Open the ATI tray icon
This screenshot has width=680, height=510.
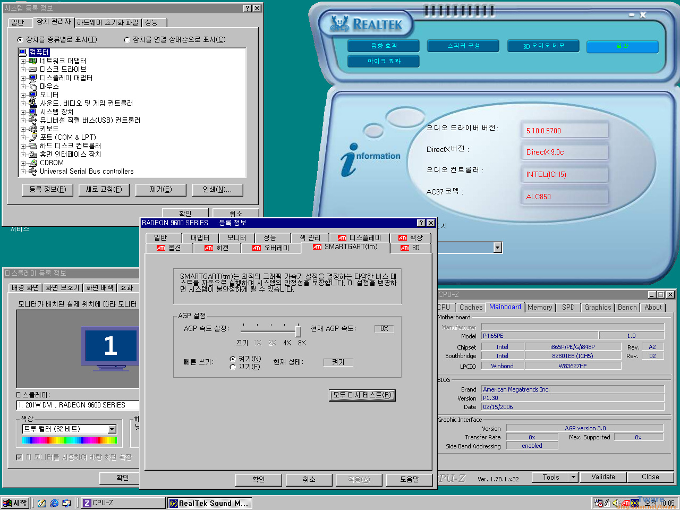(626, 503)
